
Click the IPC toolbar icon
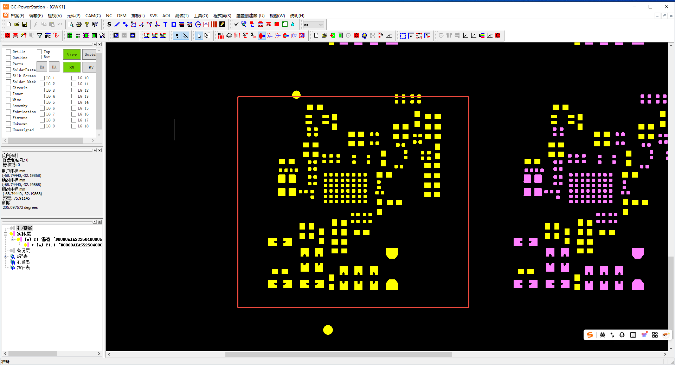[48, 35]
